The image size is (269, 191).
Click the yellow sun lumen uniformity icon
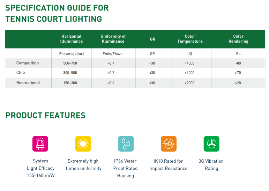(83, 144)
